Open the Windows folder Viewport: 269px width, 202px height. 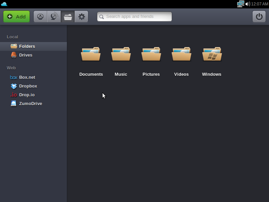pyautogui.click(x=212, y=55)
